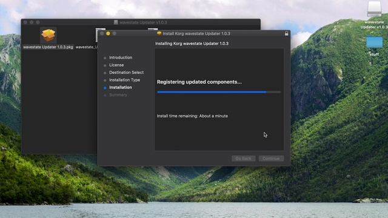
Task: Select the Installation step in the sidebar
Action: (x=121, y=87)
